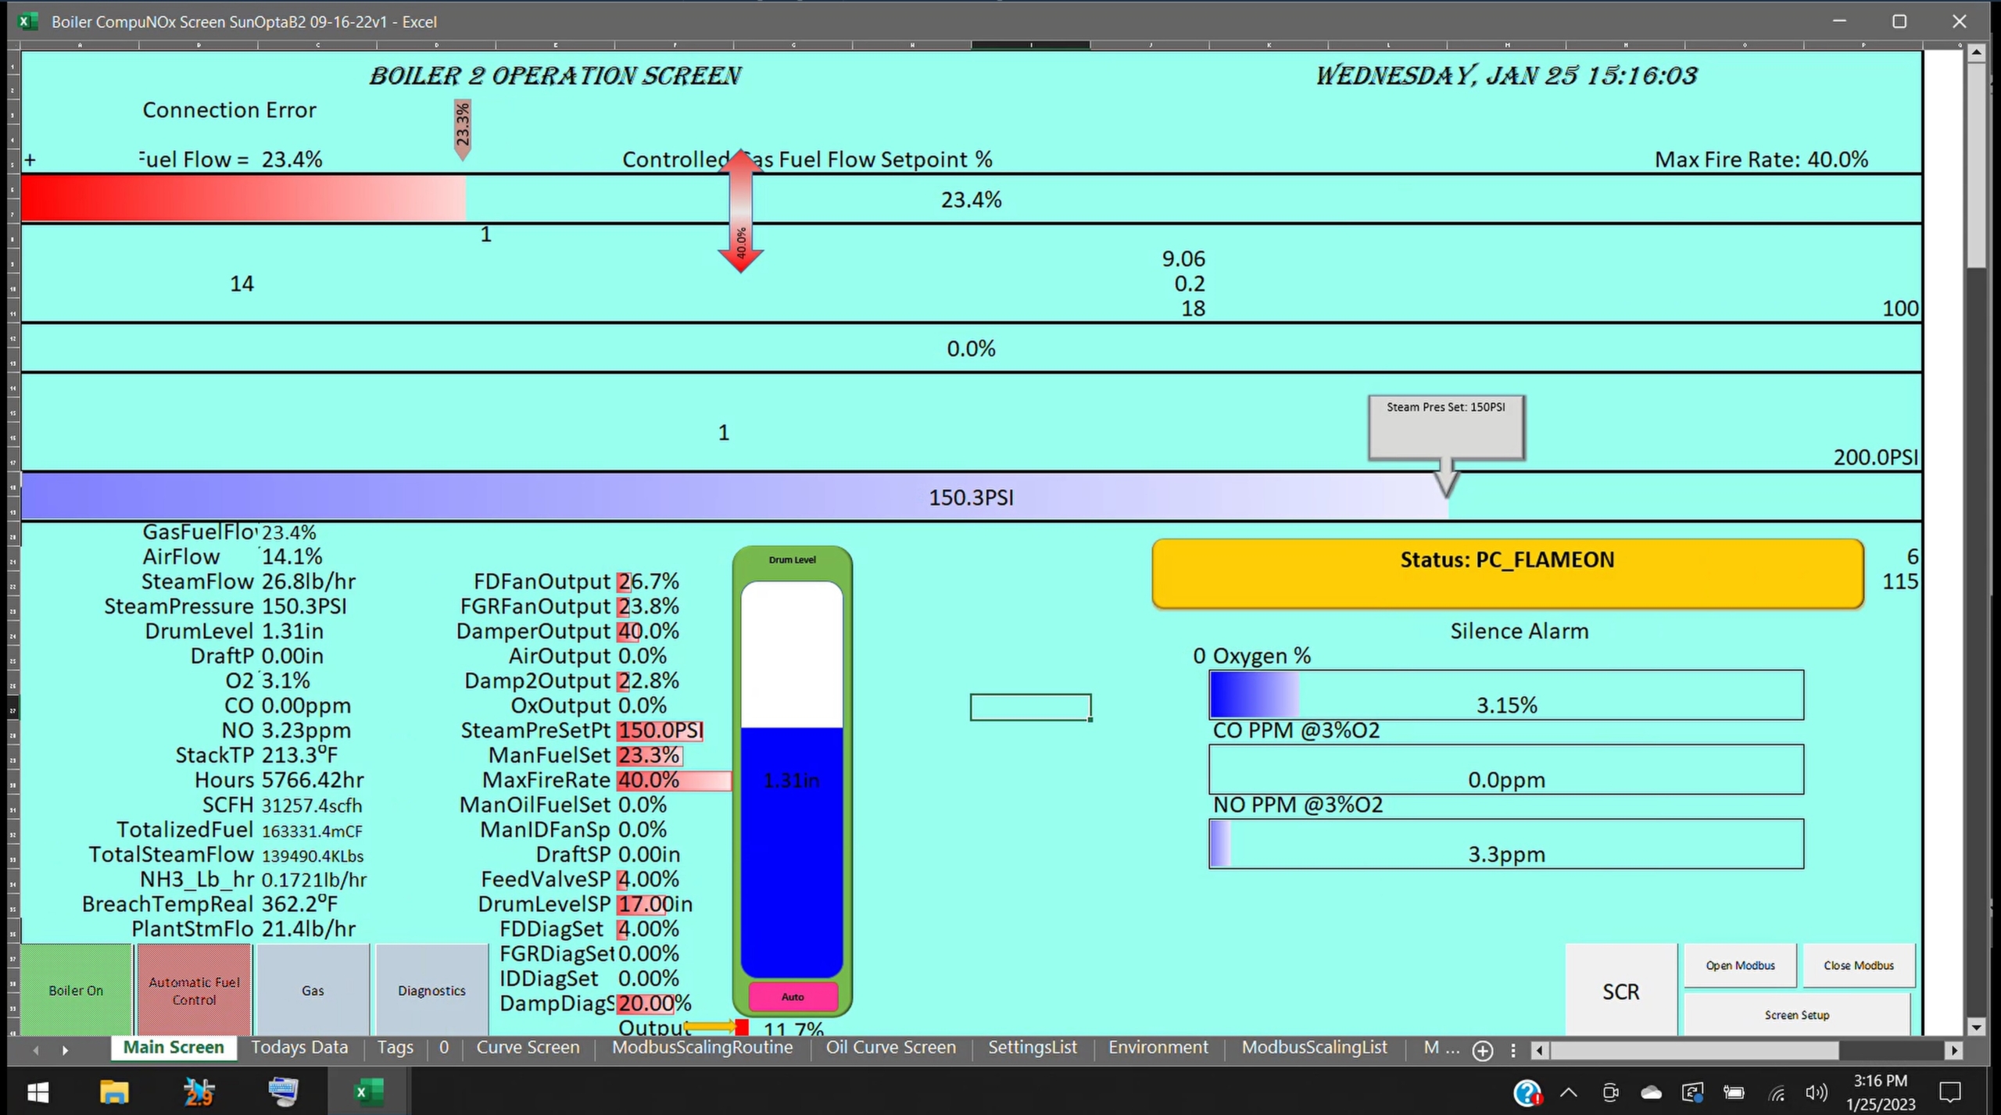Open the volume speaker tray icon
2001x1115 pixels.
pos(1816,1092)
